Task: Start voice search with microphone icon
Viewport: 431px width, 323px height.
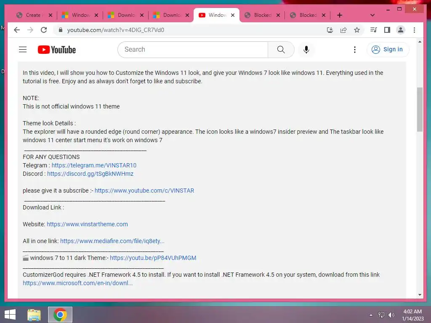Action: coord(306,50)
